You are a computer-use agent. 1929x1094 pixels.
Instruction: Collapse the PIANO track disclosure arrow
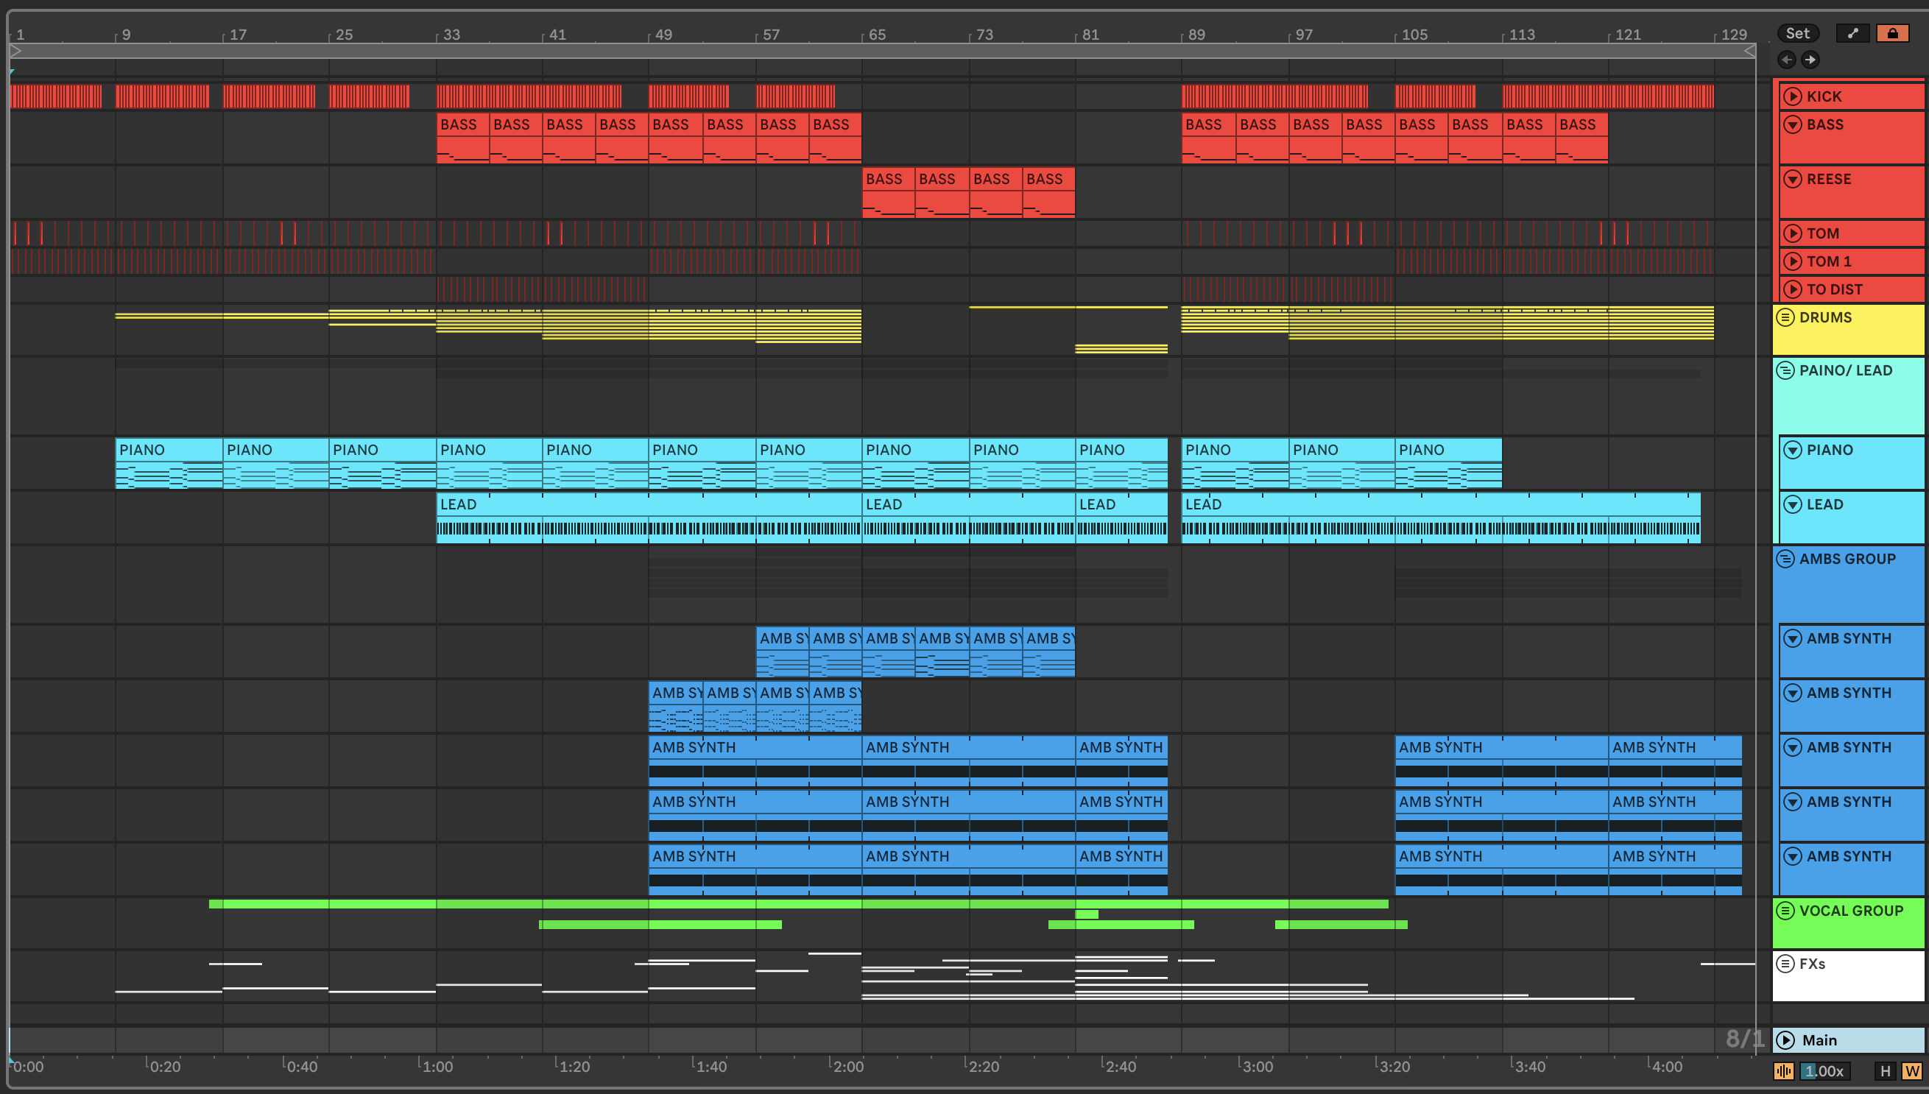point(1792,450)
